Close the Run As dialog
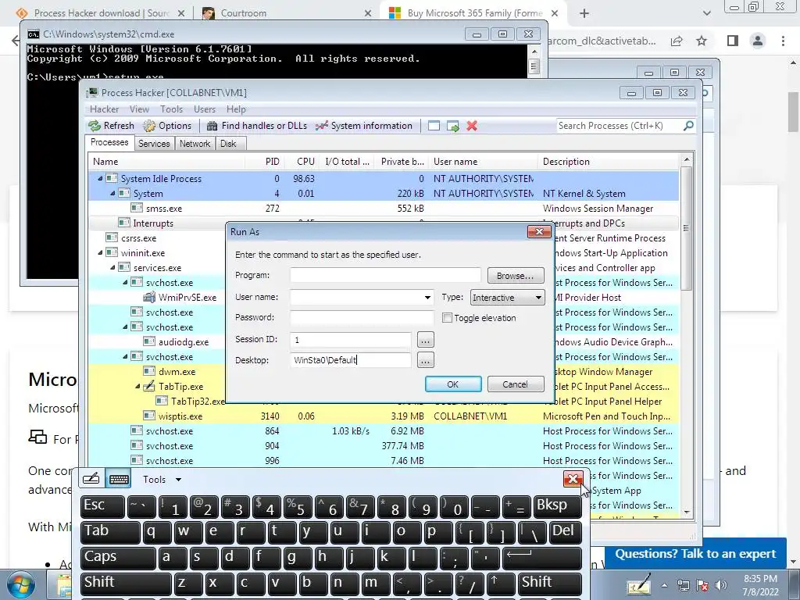Screen dimensions: 800x600 [x=539, y=231]
